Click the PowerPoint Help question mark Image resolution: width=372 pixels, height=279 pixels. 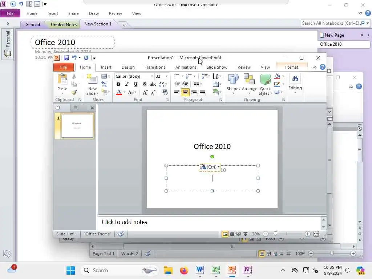(323, 67)
